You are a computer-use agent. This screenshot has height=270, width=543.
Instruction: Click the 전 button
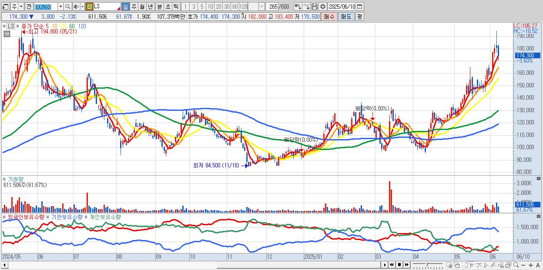29,7
